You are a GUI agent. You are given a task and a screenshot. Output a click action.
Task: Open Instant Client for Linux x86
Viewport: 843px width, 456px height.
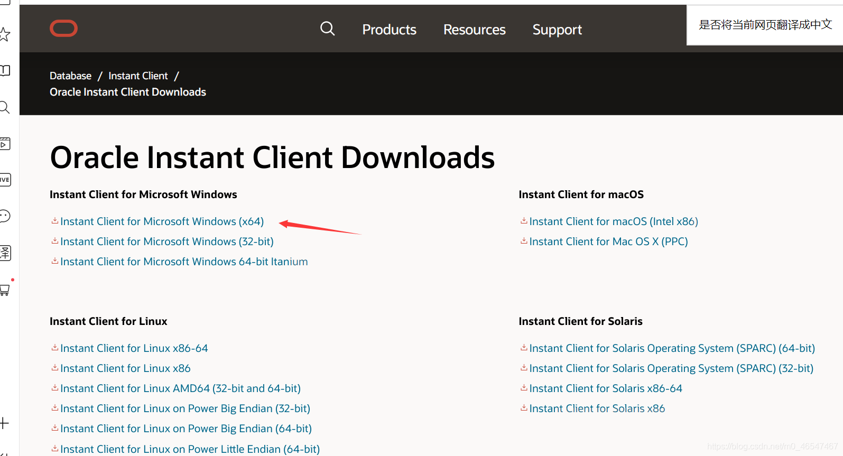point(125,368)
